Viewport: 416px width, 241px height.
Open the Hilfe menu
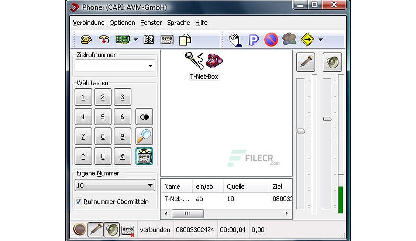click(x=201, y=23)
